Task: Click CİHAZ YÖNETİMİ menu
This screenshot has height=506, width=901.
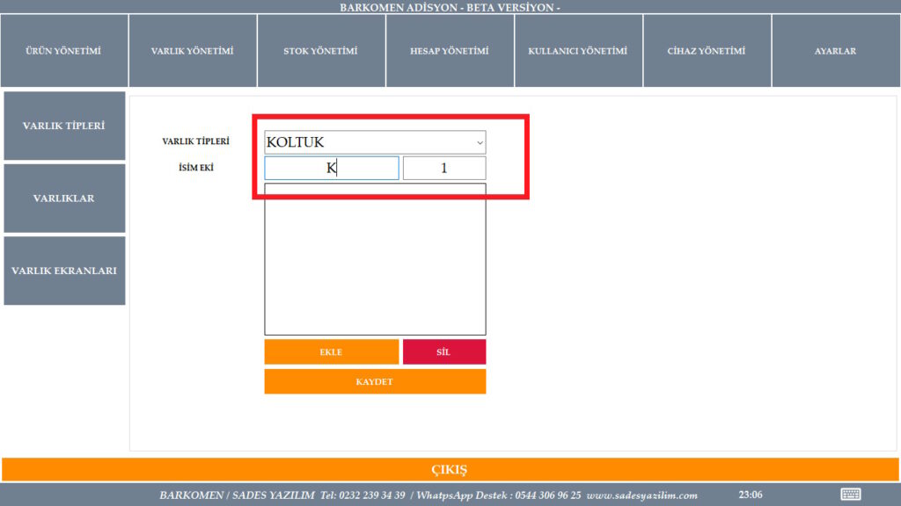Action: click(x=707, y=51)
